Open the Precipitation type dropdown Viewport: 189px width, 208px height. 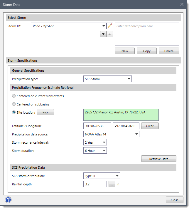tap(107, 79)
